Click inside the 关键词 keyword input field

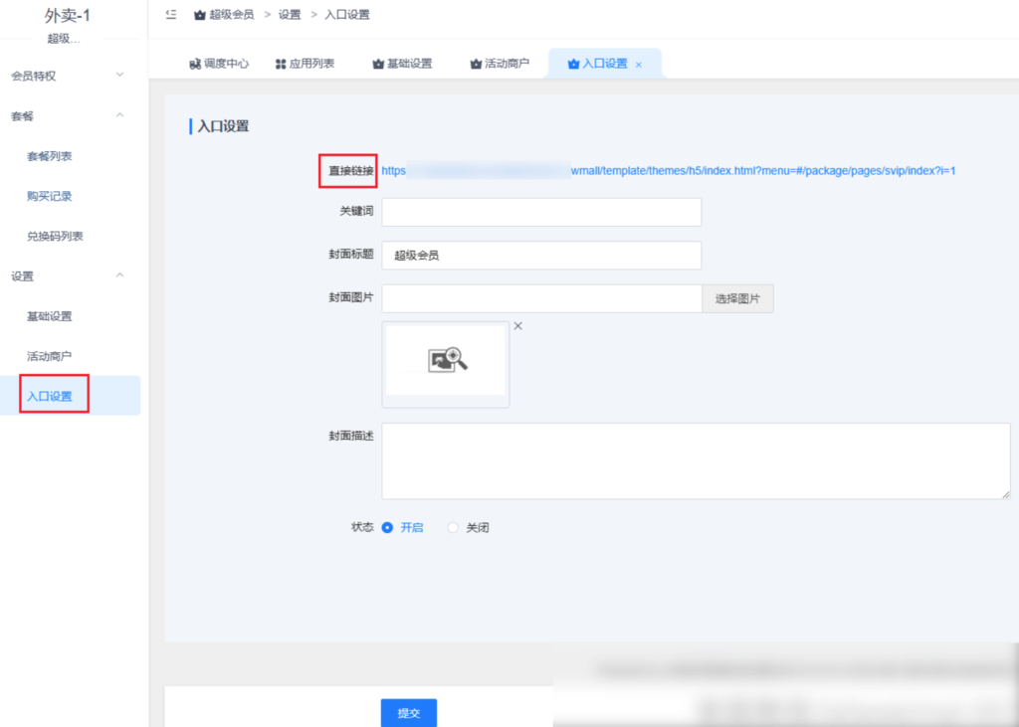click(541, 211)
